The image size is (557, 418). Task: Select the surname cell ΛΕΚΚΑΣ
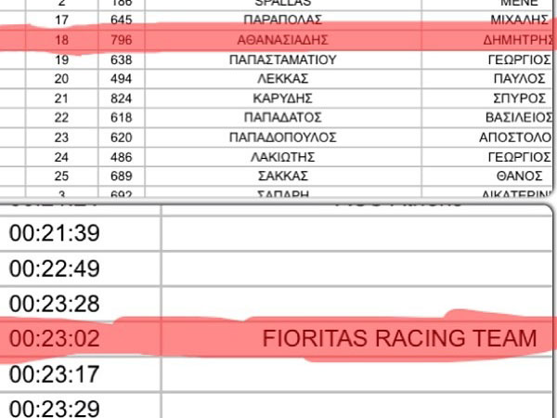point(283,79)
